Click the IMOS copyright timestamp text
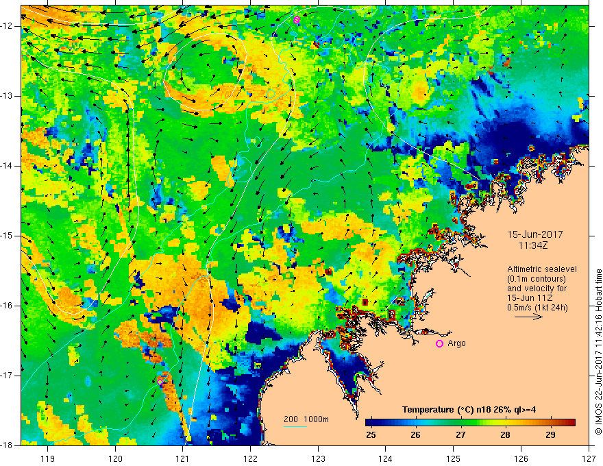The image size is (603, 466). pos(598,352)
